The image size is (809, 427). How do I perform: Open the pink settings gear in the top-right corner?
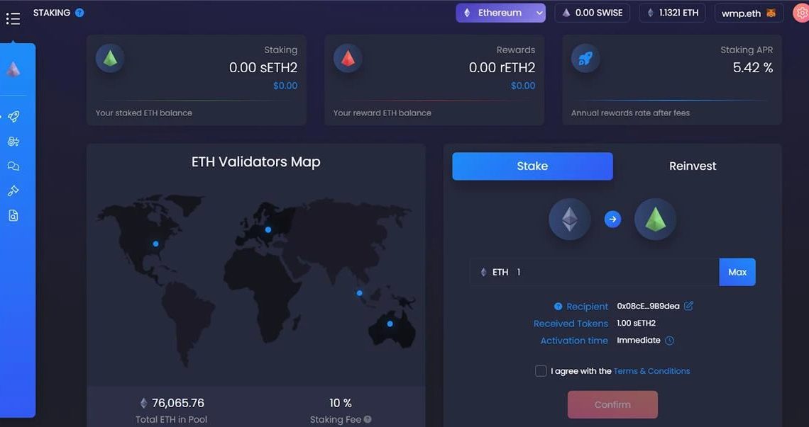coord(801,12)
